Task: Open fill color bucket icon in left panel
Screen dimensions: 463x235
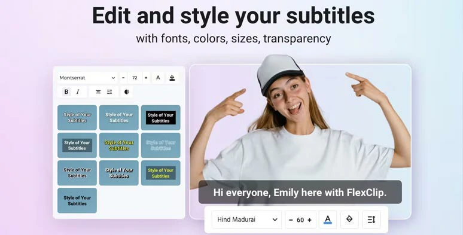Action: pyautogui.click(x=172, y=78)
